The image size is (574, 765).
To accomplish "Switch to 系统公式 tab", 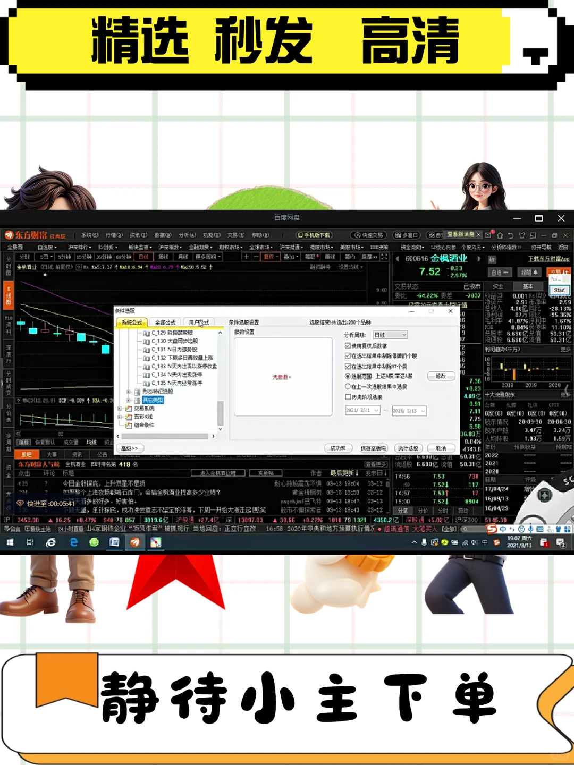I will [132, 322].
